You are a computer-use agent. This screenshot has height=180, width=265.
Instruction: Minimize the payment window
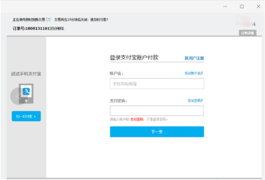(225, 6)
